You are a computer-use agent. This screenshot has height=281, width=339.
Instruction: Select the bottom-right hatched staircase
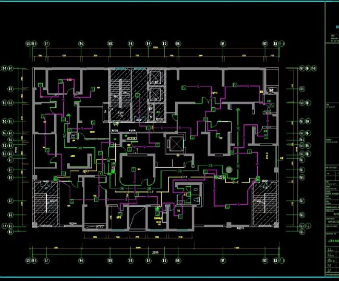[265, 203]
